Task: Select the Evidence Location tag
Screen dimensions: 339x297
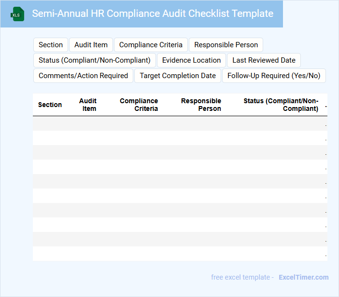Action: [x=191, y=60]
